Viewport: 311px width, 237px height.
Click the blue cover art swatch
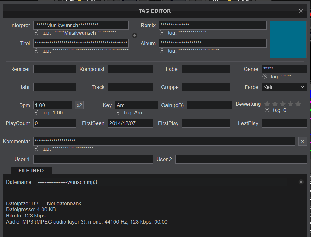[x=288, y=39]
